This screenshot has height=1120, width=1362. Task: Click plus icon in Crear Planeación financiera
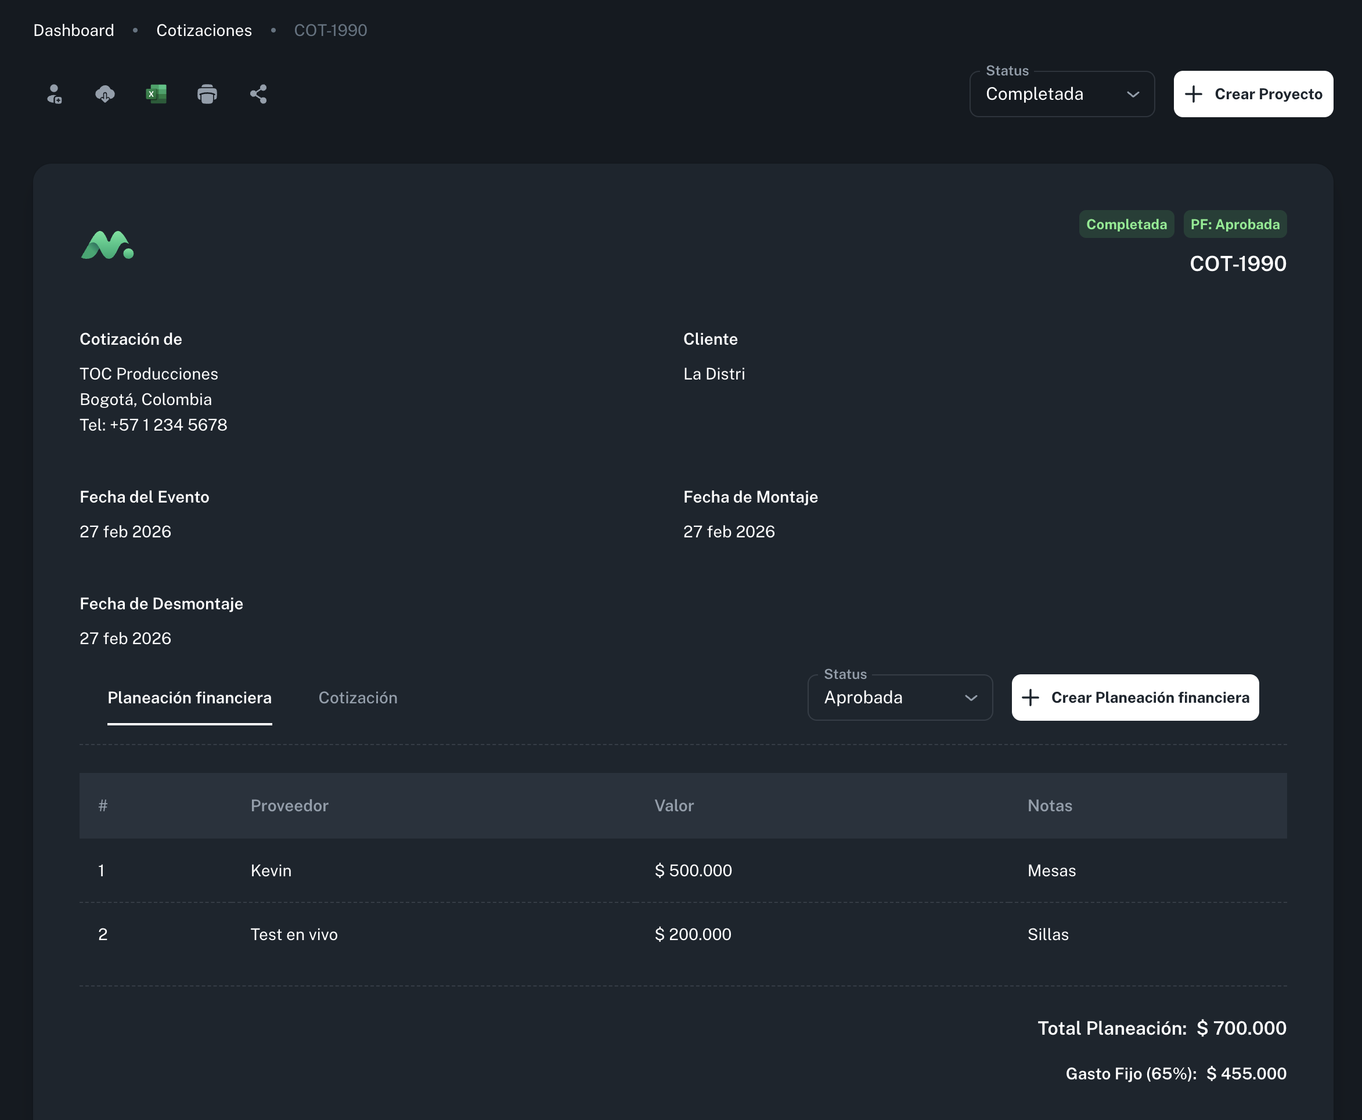(x=1031, y=698)
